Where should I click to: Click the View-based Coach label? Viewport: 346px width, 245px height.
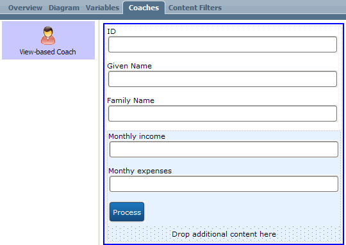tap(47, 52)
